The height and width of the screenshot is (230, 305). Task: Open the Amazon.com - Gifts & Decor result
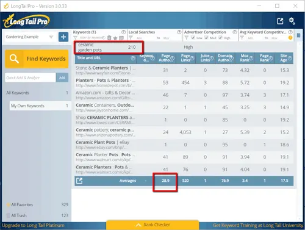[x=105, y=95]
